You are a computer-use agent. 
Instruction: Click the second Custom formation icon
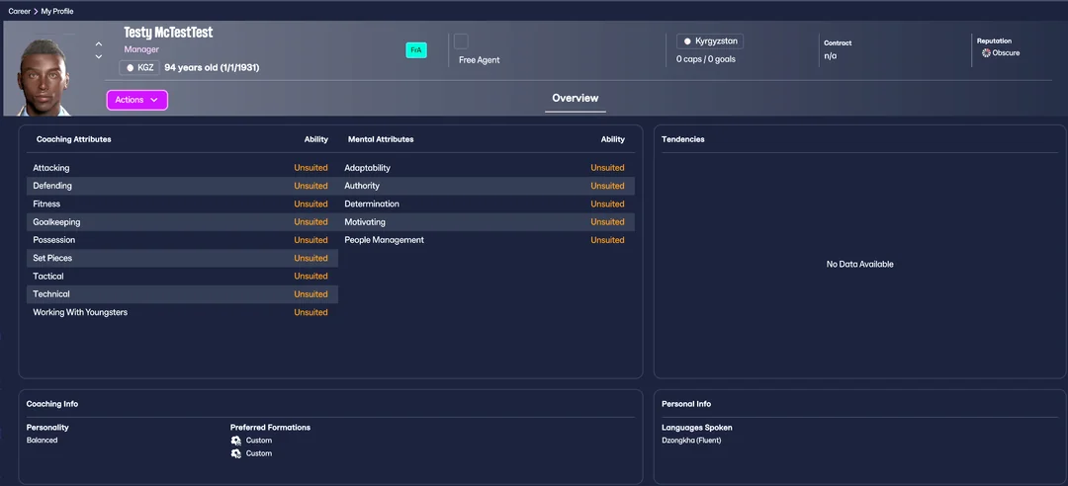coord(235,453)
